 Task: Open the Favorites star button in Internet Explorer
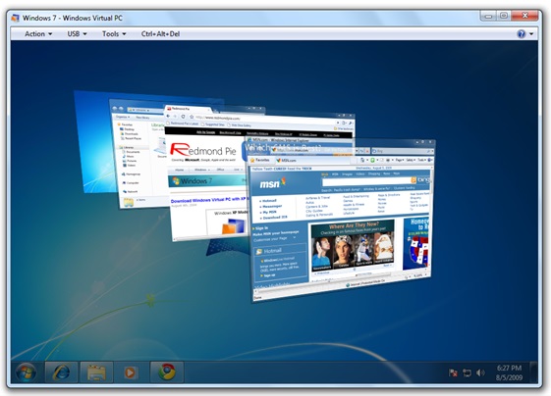coord(259,160)
